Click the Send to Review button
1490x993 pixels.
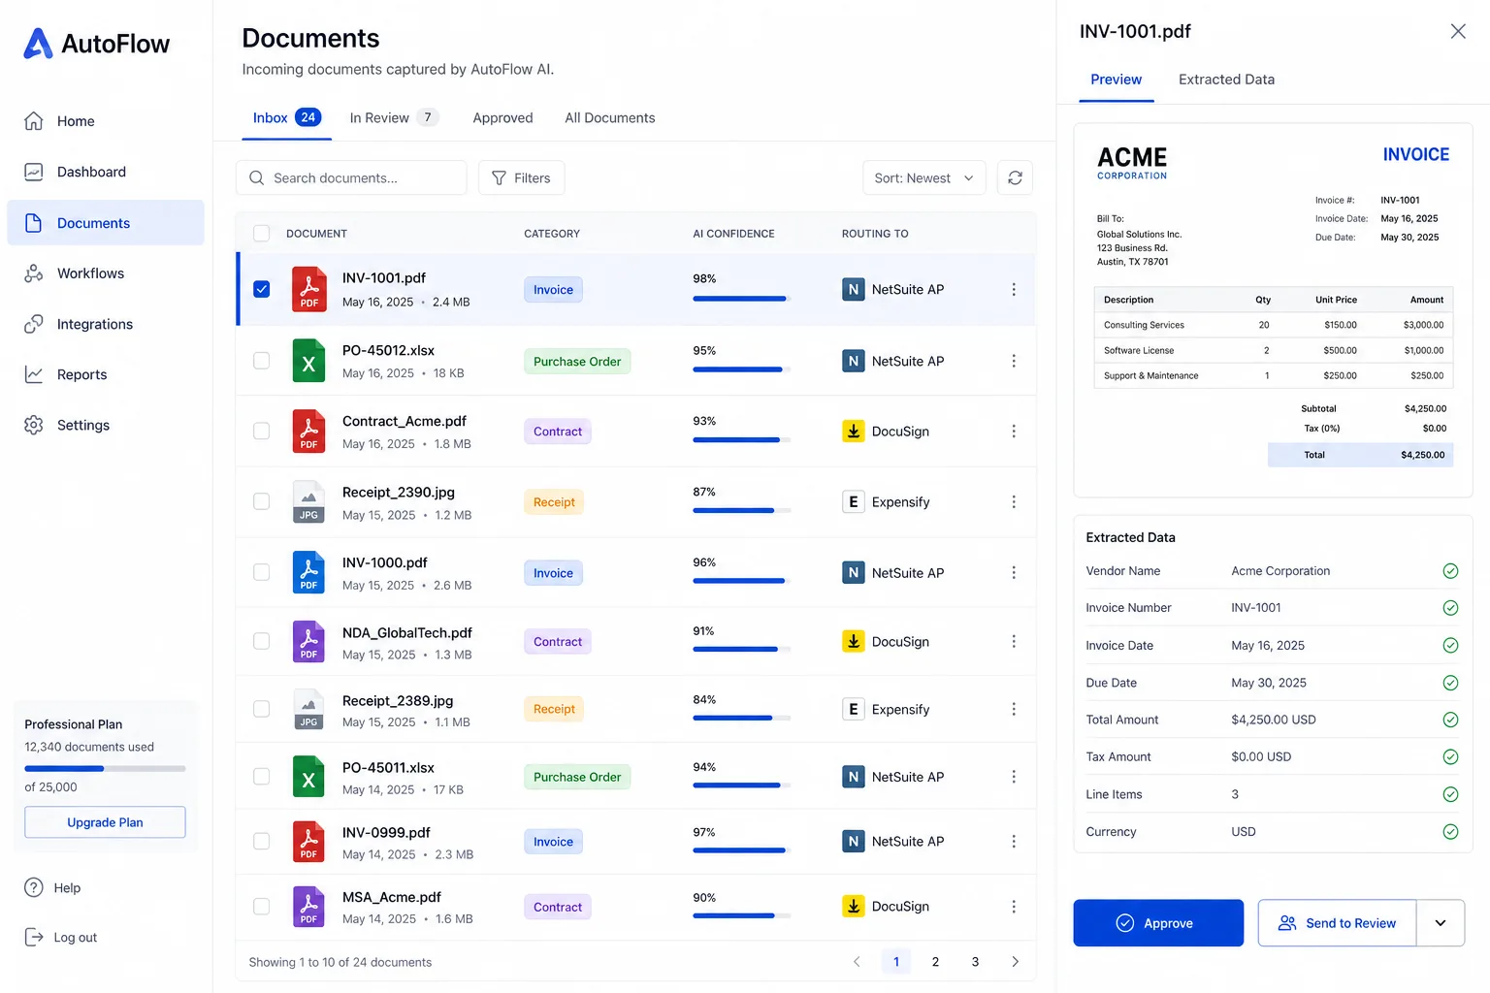[x=1338, y=923]
